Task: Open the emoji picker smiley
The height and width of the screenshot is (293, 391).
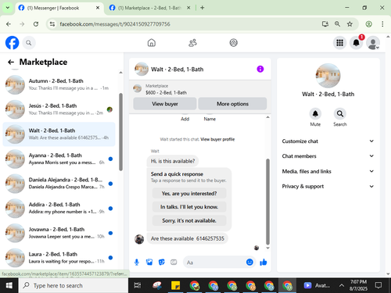Action: pos(249,262)
